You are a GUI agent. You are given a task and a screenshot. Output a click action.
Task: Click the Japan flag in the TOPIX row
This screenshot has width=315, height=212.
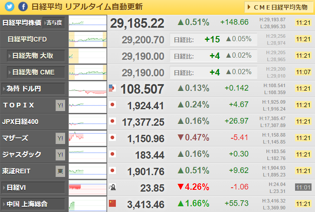pos(112,104)
